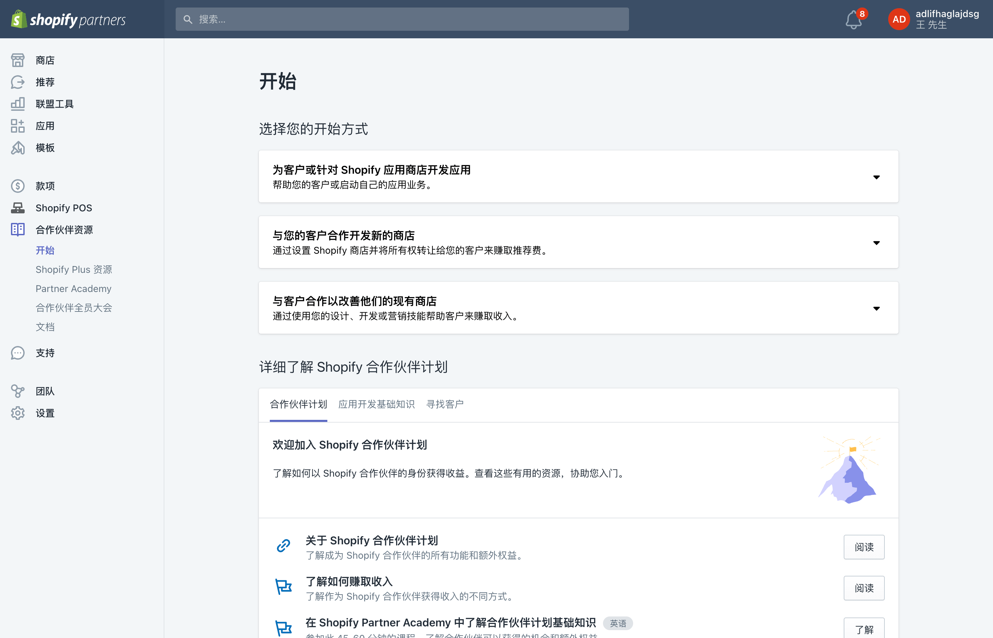This screenshot has height=638, width=993.
Task: Click 阅读 button for 关于 Shopify 合作伙伴计划
Action: point(864,547)
